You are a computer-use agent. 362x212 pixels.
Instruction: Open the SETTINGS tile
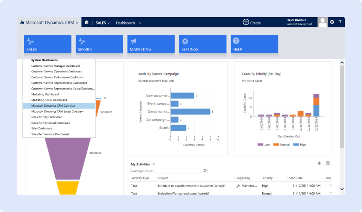203,44
